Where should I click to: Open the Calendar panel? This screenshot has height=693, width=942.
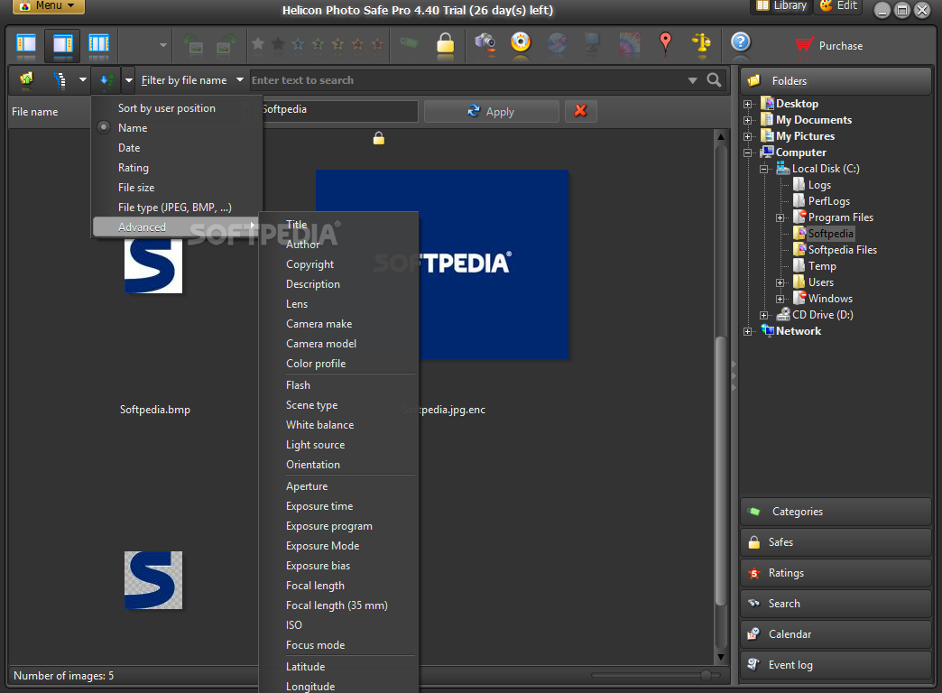pos(836,634)
